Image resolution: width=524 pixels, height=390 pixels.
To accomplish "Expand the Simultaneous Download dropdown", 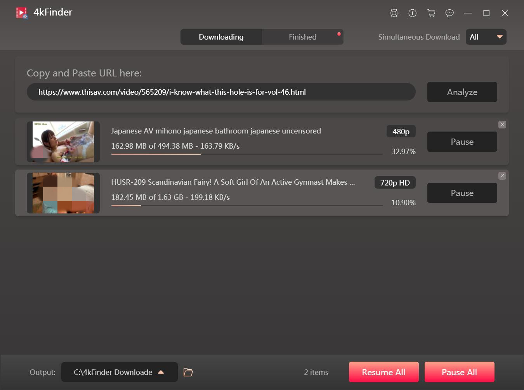I will 486,37.
